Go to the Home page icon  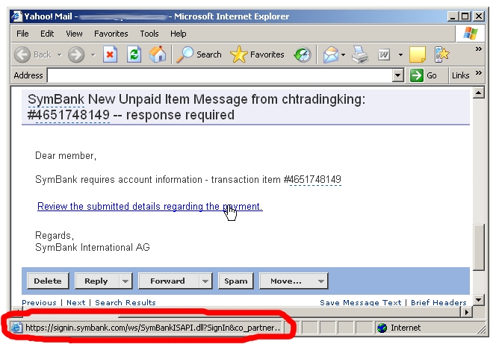pyautogui.click(x=158, y=54)
